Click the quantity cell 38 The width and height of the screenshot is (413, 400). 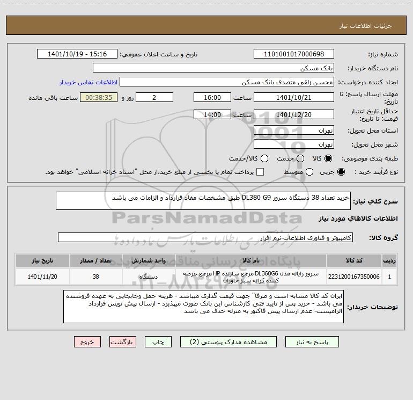pos(95,277)
